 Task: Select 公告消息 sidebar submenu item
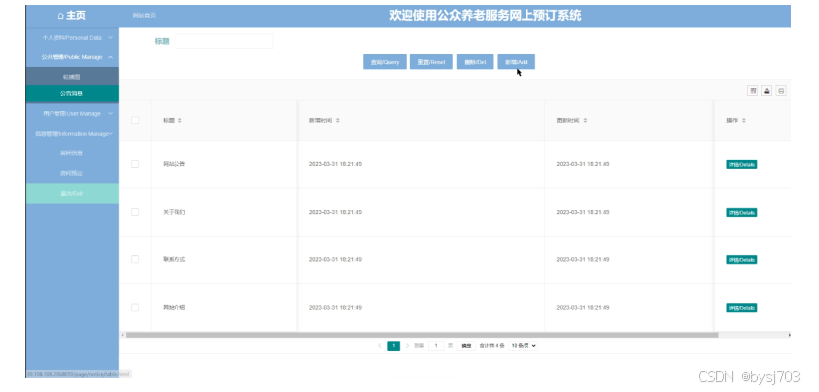72,94
